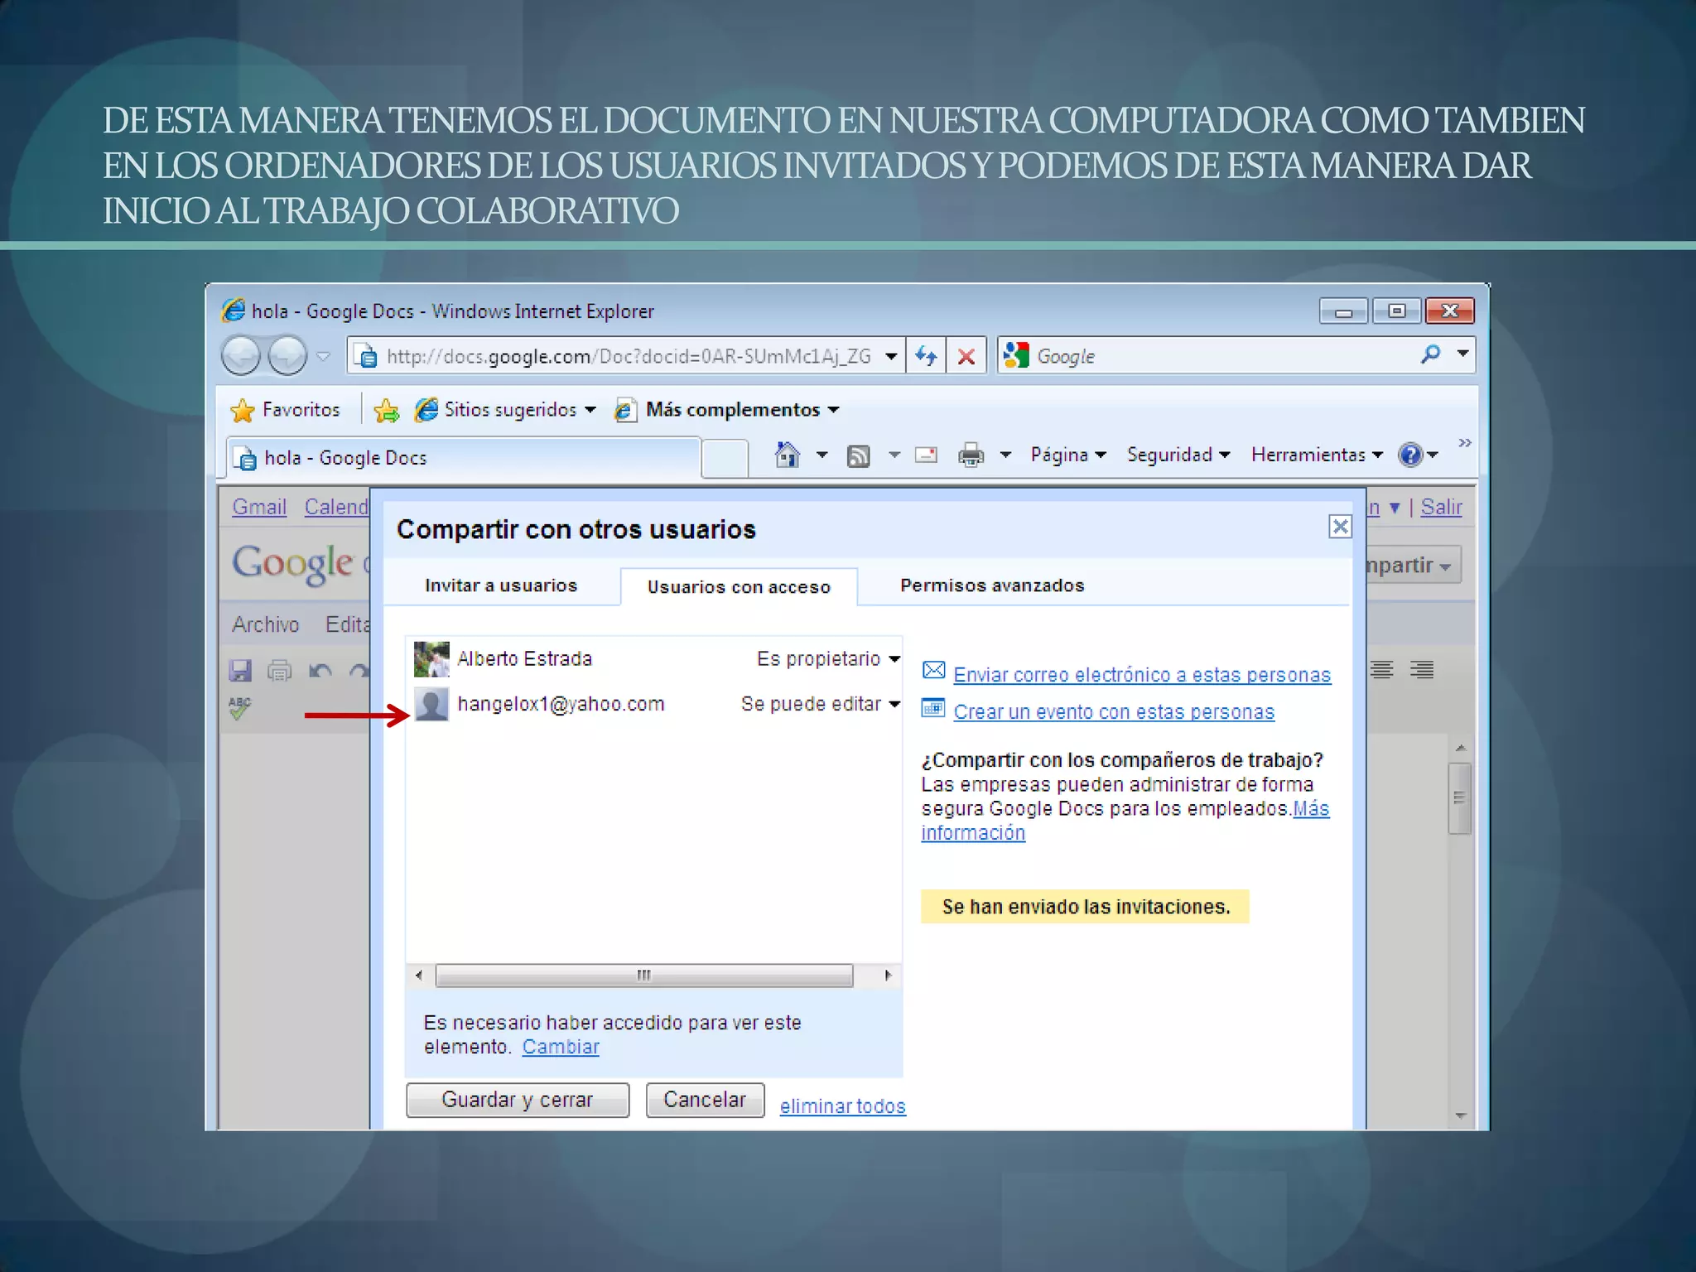Viewport: 1696px width, 1272px height.
Task: Click Alberto Estrada's profile photo
Action: 431,659
